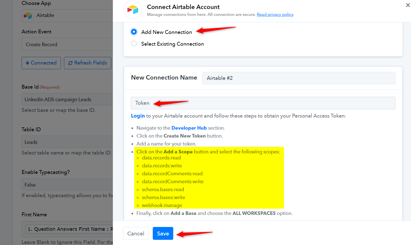Click the Login link for Airtable
411x245 pixels.
tap(138, 116)
